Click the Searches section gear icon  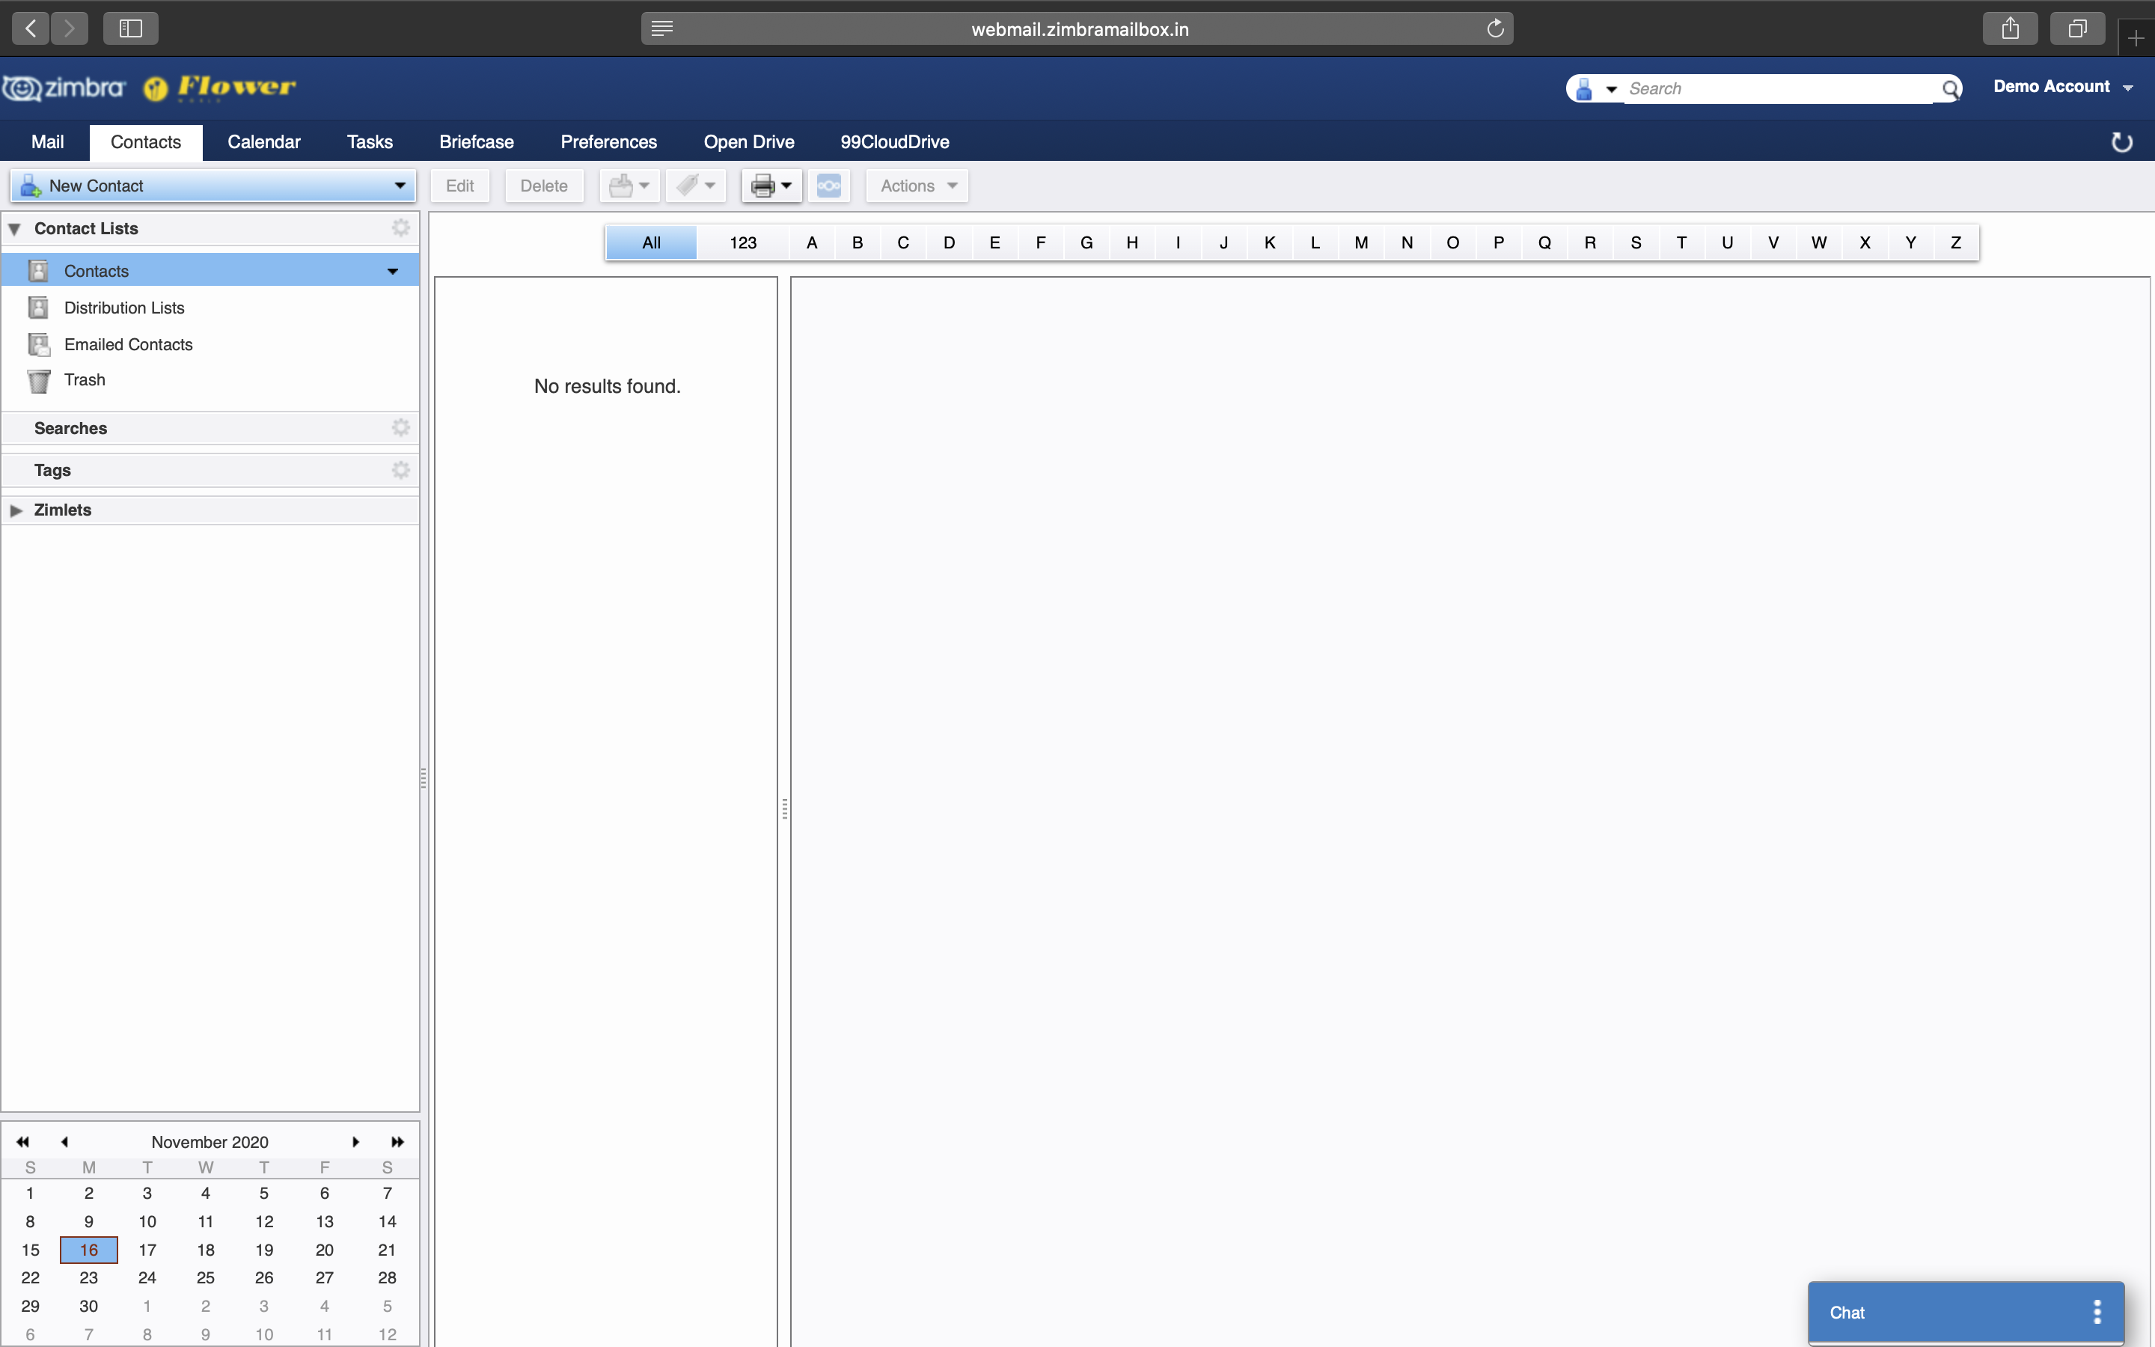tap(401, 427)
